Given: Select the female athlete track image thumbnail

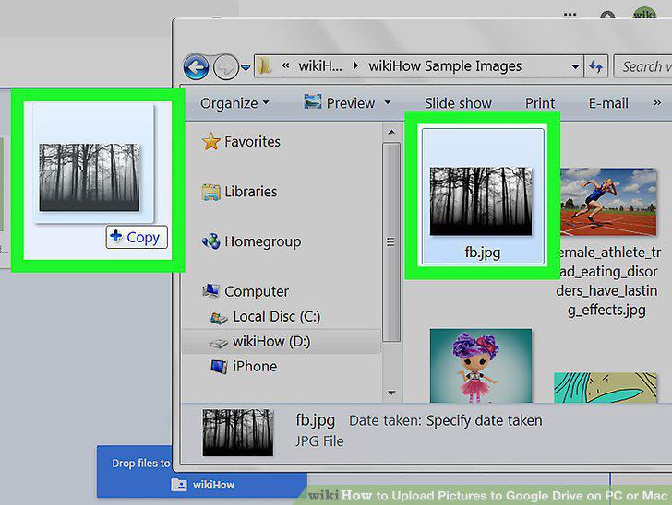Looking at the screenshot, I should [608, 202].
